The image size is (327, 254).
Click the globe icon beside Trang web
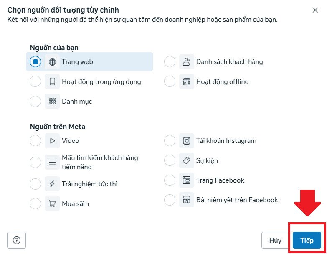click(x=52, y=62)
